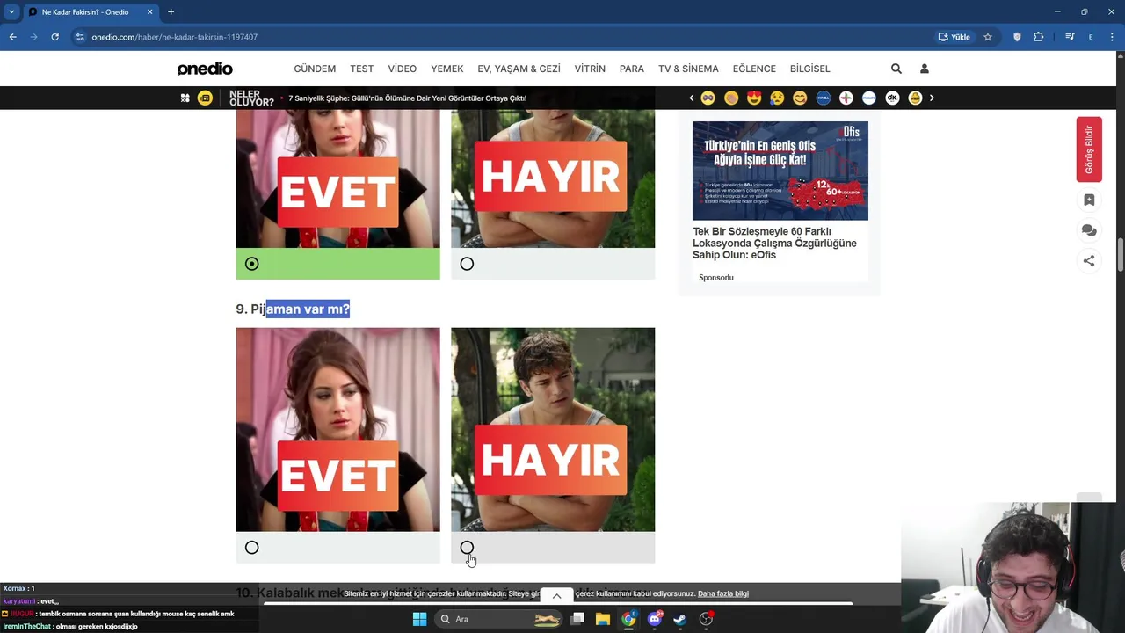Switch to the Ne Kadar Fakirsin tab
Screen dimensions: 1125x633
(90, 12)
